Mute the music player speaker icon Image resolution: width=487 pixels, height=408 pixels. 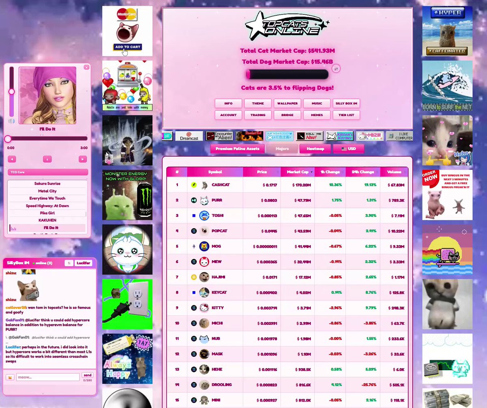pyautogui.click(x=11, y=121)
